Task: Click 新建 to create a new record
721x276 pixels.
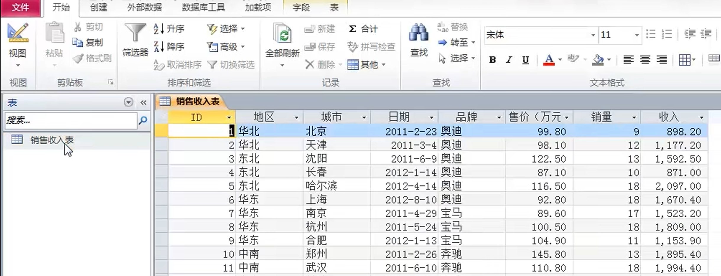Action: [320, 29]
